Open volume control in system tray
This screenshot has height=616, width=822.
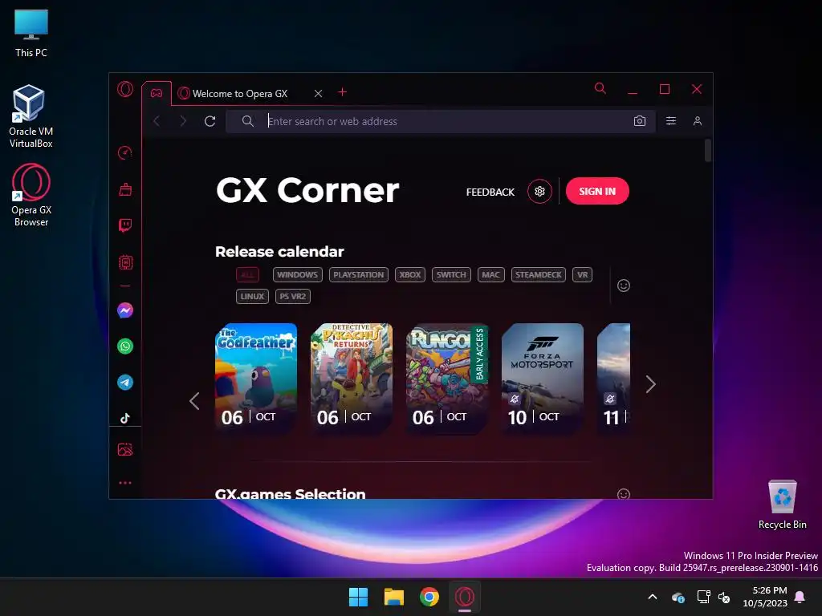point(724,597)
